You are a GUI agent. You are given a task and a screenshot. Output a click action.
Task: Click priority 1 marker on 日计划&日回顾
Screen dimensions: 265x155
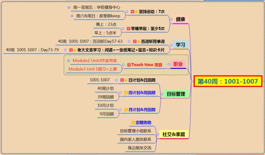point(122,80)
